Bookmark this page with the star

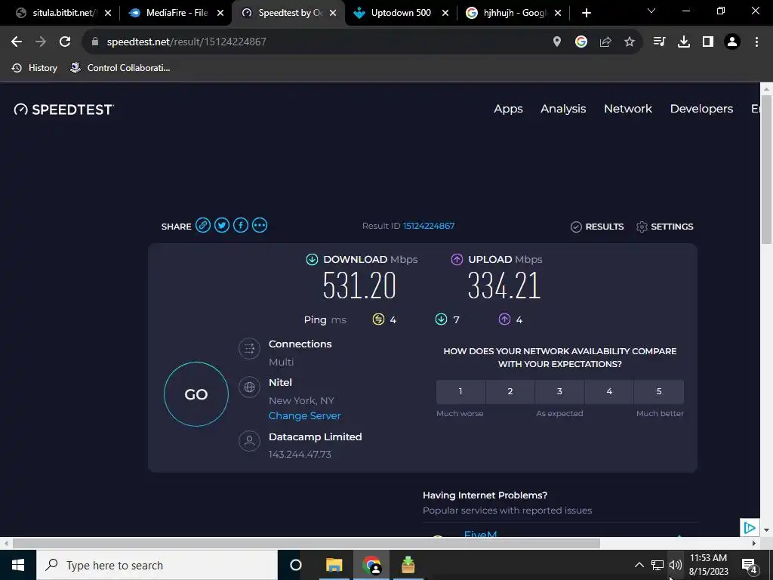click(x=630, y=42)
